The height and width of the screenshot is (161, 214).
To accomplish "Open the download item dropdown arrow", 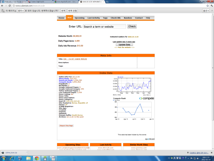I will (x=27, y=152).
